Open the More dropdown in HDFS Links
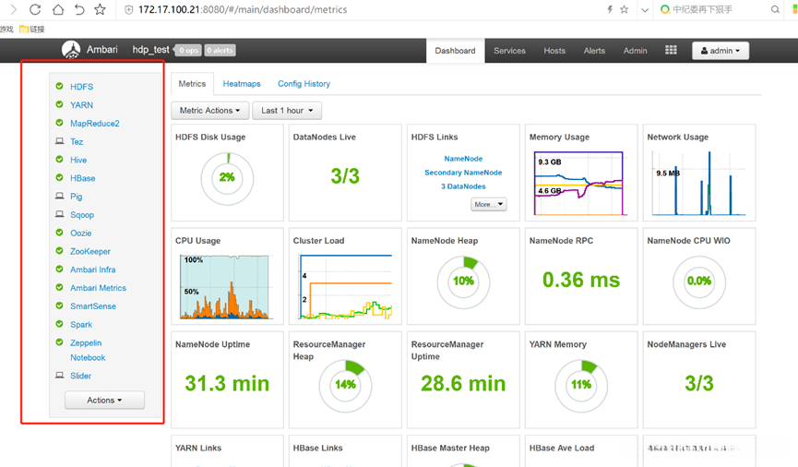 488,204
